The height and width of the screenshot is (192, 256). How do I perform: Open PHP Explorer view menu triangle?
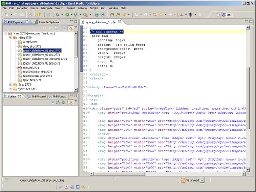click(x=76, y=27)
